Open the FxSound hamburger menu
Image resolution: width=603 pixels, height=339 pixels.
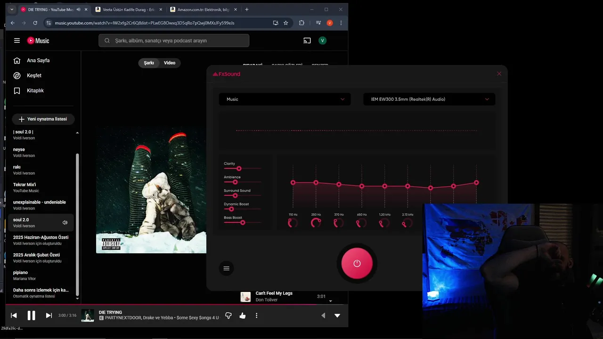point(226,268)
